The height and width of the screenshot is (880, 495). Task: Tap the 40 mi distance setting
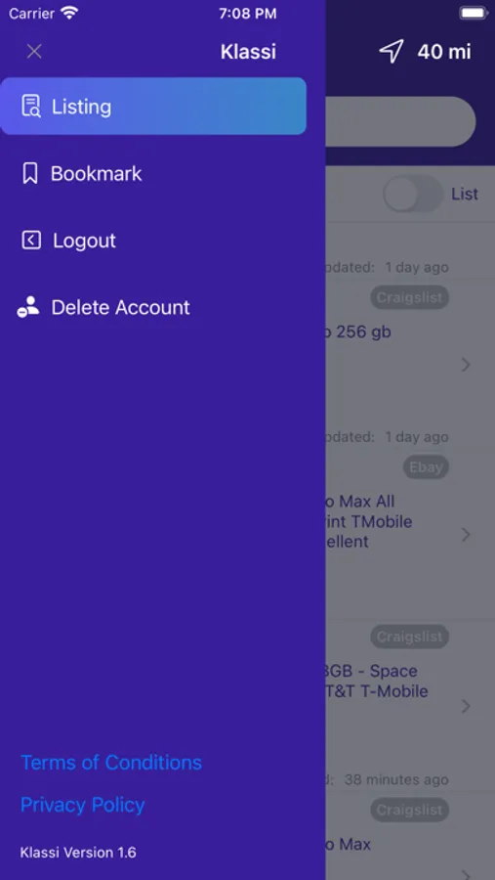point(444,52)
